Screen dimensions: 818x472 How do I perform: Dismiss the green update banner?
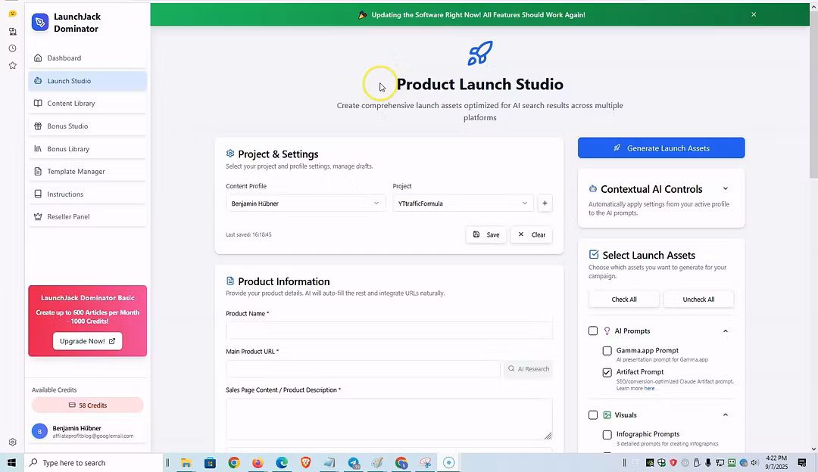754,14
